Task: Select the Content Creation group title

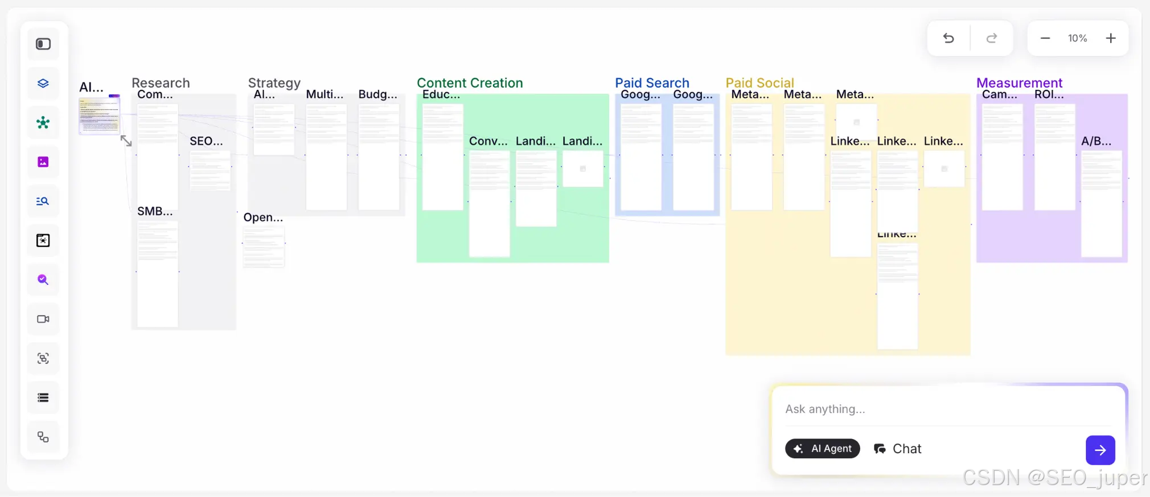Action: click(470, 82)
